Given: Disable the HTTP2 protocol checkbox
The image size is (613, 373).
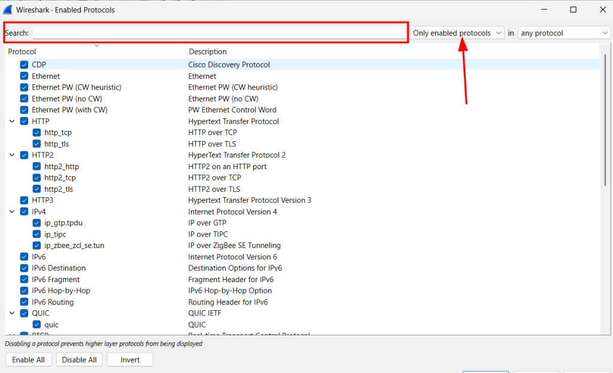Looking at the screenshot, I should pos(24,155).
